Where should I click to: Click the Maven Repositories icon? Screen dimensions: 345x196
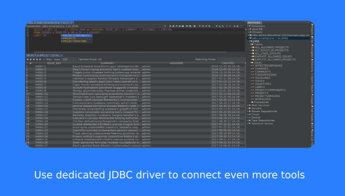tap(250, 111)
